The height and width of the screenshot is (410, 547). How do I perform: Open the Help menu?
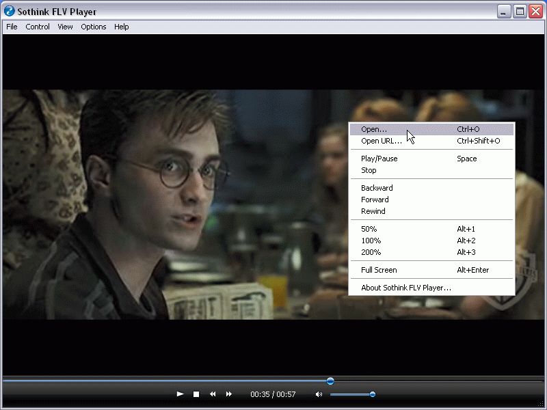pyautogui.click(x=122, y=27)
